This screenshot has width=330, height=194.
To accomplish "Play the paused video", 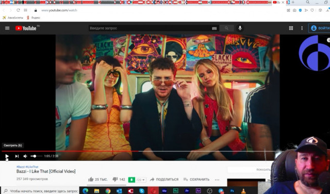I will (7, 156).
